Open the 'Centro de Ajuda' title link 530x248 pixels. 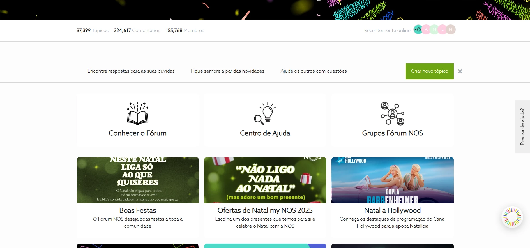pos(265,133)
